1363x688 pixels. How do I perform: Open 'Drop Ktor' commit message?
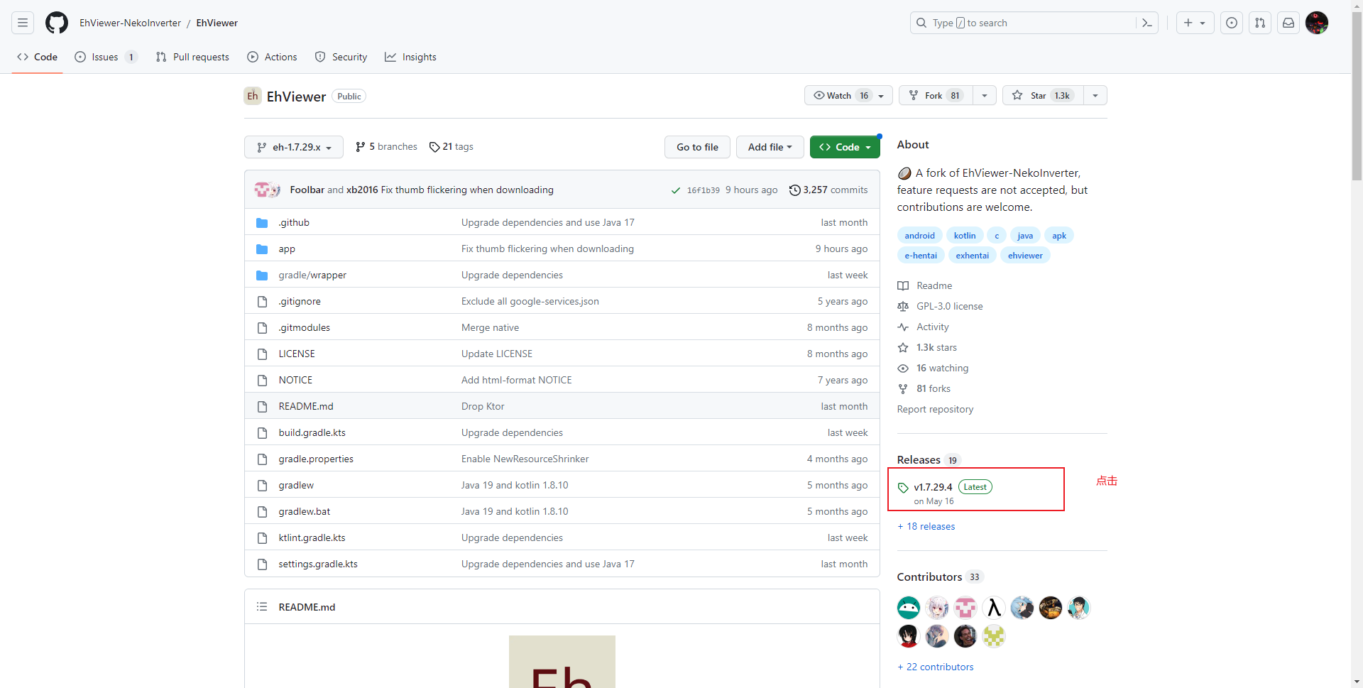point(483,406)
